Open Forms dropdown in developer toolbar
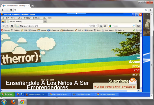 (x=33, y=30)
